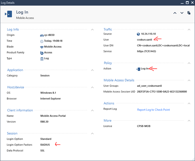This screenshot has height=161, width=195.
Task: Click the globe icon next to source IP
Action: click(138, 34)
